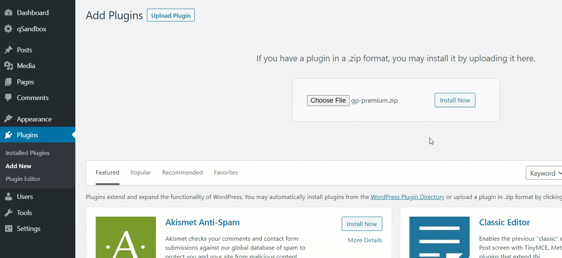Click the gp-premium.zip file name
Image resolution: width=562 pixels, height=258 pixels.
coord(374,100)
